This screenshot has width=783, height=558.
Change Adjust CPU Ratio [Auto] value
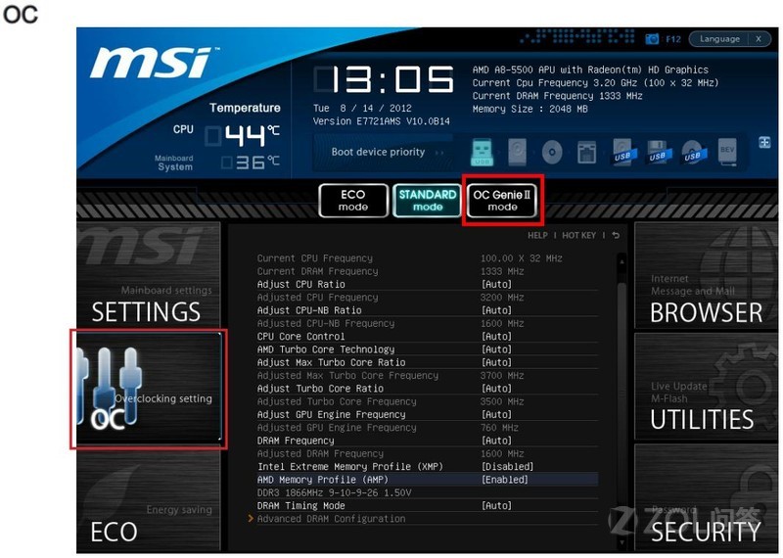pos(496,284)
